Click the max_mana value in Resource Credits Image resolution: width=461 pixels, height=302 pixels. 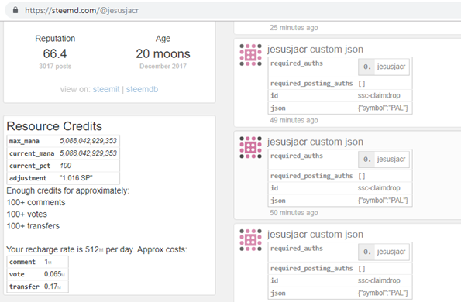pyautogui.click(x=88, y=141)
